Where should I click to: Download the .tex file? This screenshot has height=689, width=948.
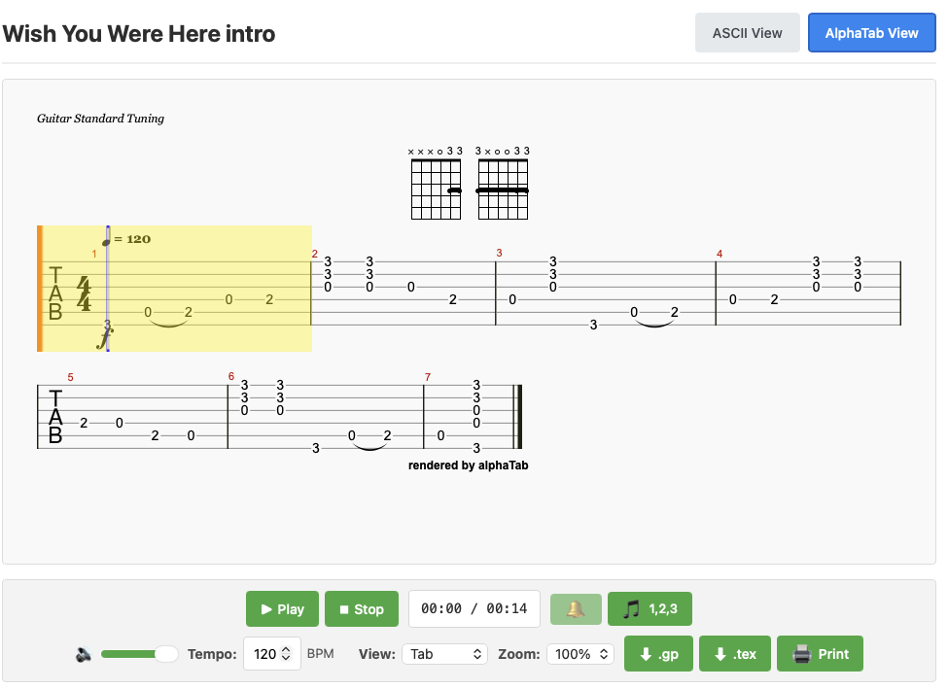[735, 654]
